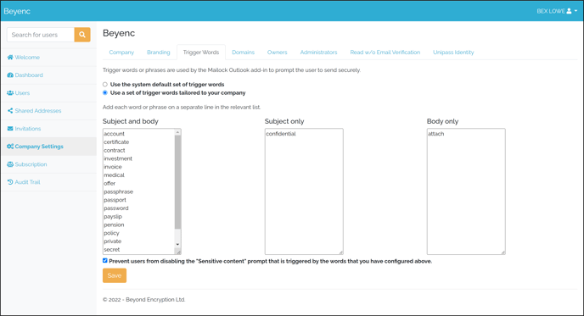Click the Subject and body list scrollbar thumb

177,182
